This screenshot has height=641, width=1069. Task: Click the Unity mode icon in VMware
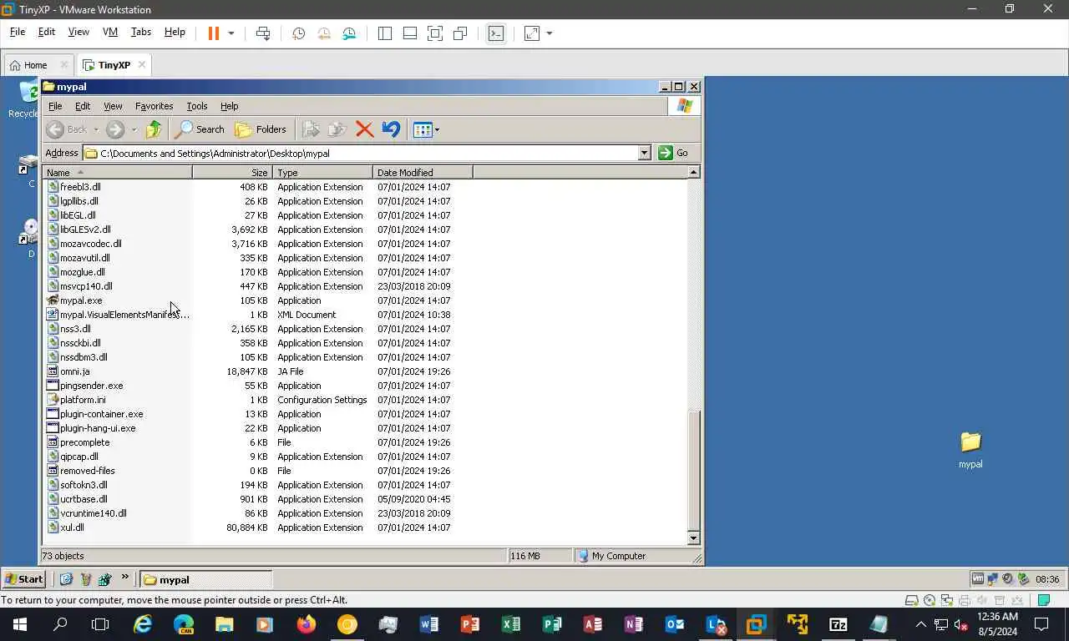460,33
